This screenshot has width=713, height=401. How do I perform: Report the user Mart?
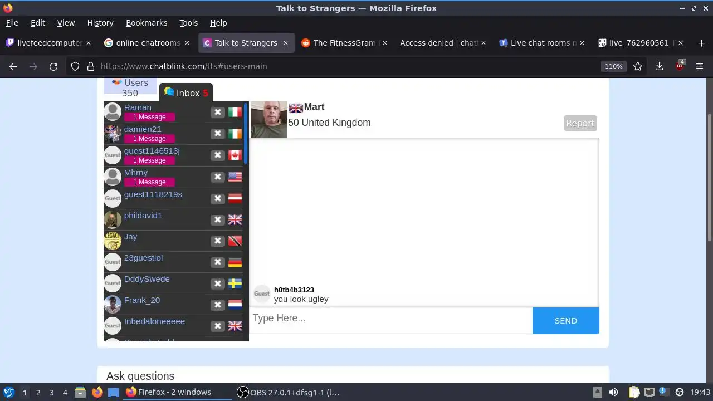580,123
